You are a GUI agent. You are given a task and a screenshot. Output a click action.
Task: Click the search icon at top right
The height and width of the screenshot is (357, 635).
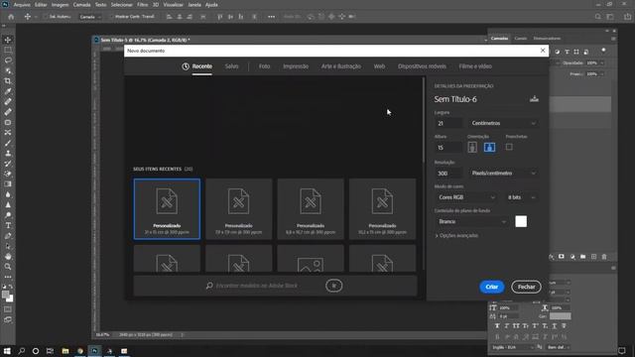(x=597, y=17)
